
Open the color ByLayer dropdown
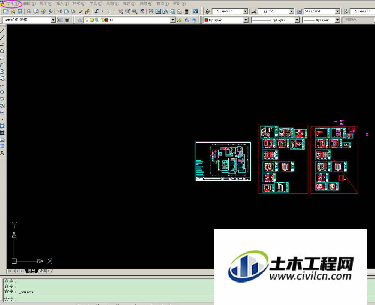tap(246, 20)
